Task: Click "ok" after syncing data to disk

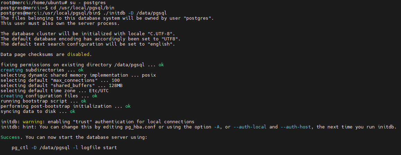Action: point(73,112)
